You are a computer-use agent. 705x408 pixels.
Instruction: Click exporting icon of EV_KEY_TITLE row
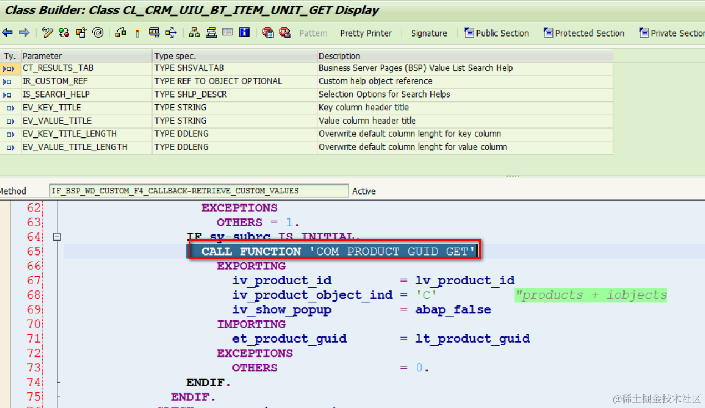coord(10,108)
